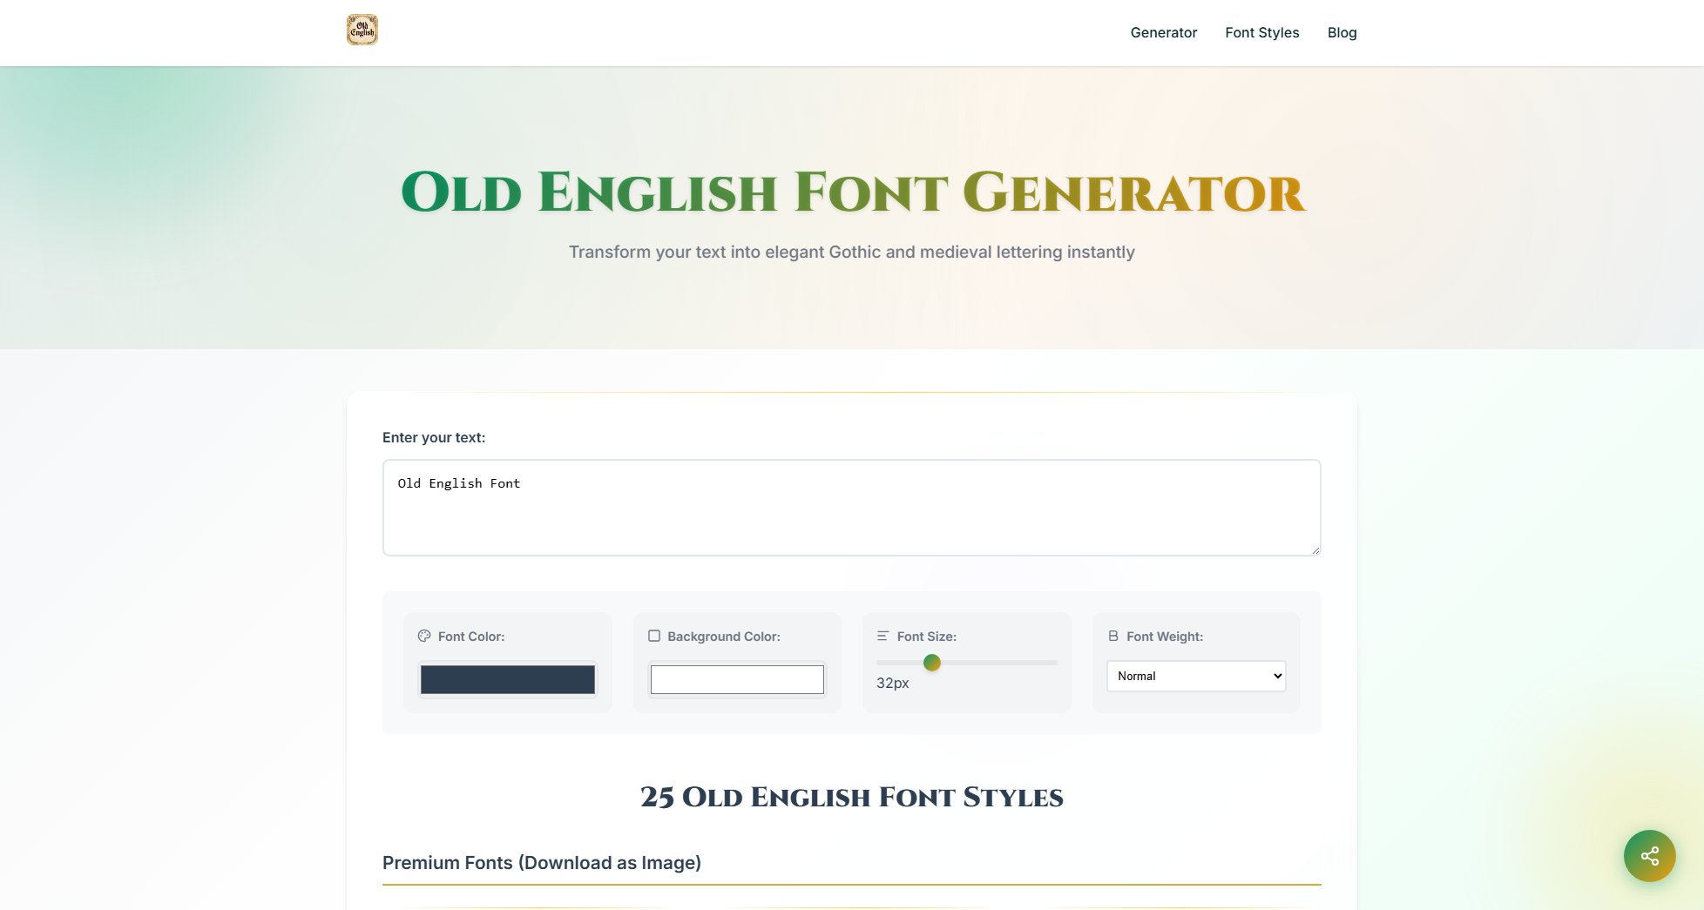Click the Font Size slider handle
The image size is (1704, 910).
coord(931,663)
